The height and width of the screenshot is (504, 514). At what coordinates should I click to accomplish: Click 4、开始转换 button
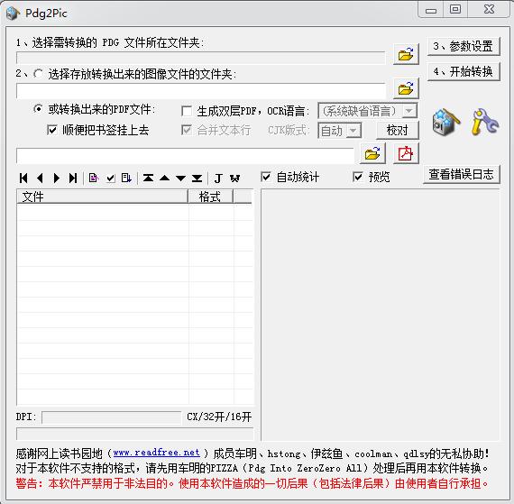coord(464,71)
